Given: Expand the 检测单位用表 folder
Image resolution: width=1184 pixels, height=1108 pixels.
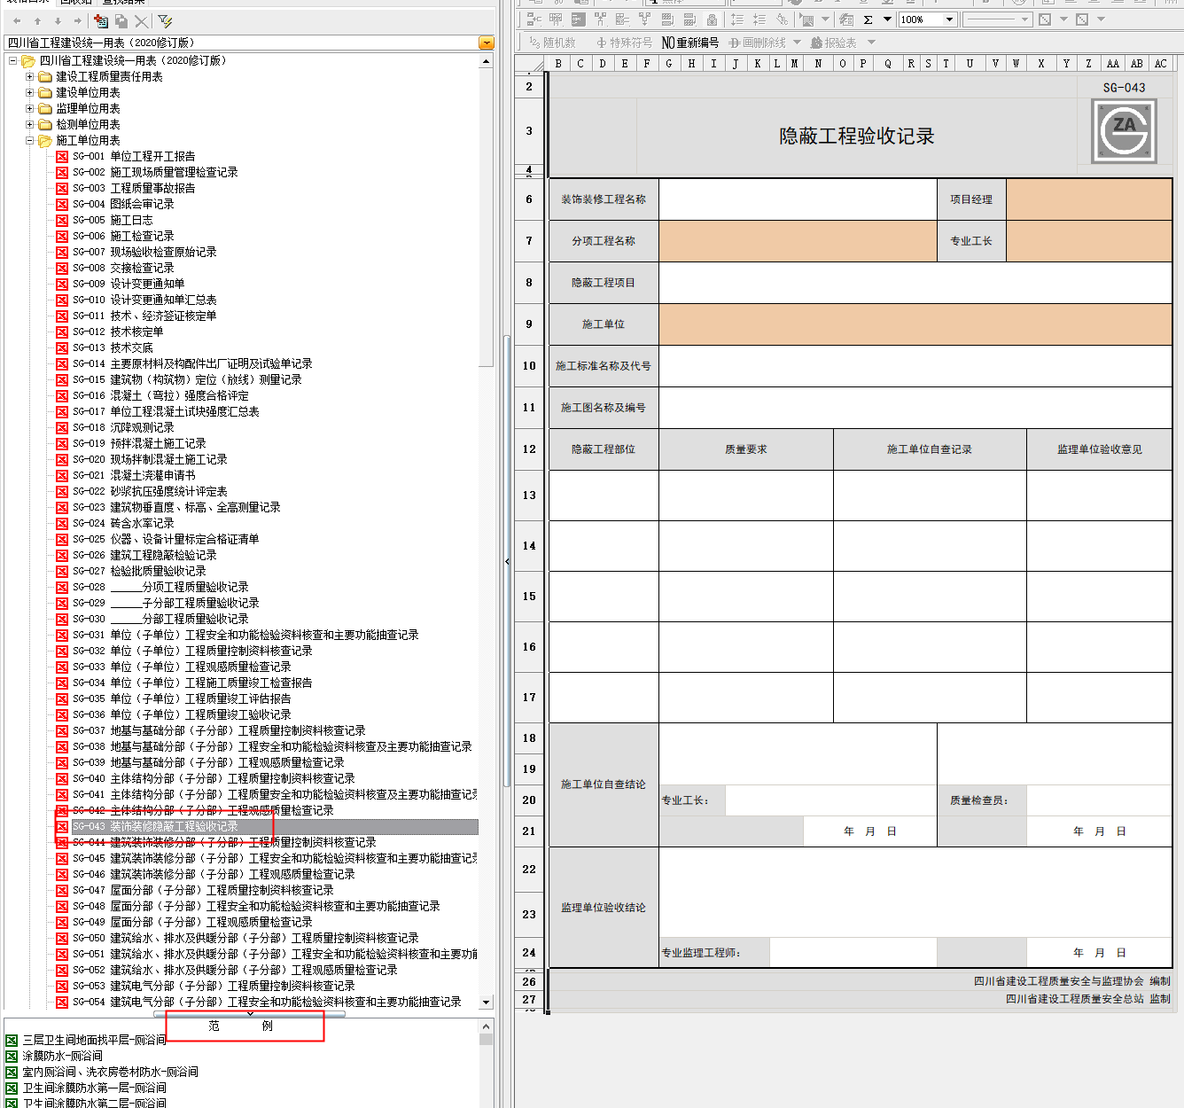Looking at the screenshot, I should coord(29,125).
